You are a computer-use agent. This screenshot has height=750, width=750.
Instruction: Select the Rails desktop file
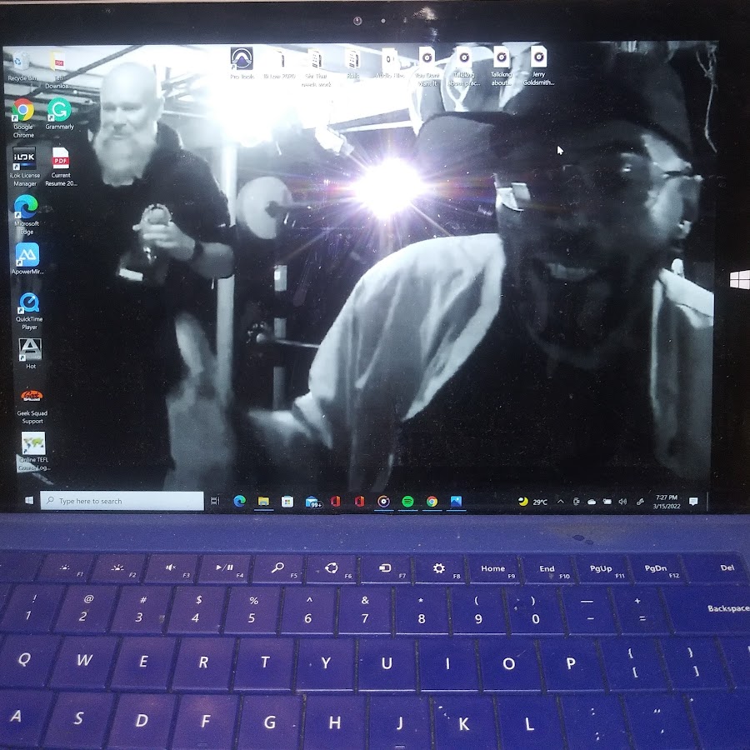pyautogui.click(x=353, y=63)
